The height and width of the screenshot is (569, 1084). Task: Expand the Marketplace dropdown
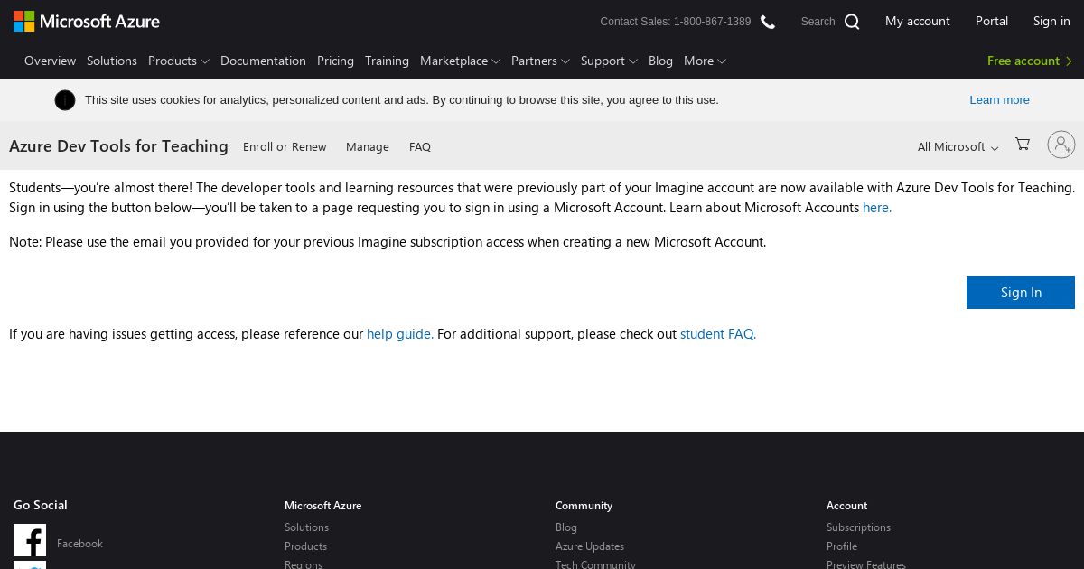coord(460,61)
